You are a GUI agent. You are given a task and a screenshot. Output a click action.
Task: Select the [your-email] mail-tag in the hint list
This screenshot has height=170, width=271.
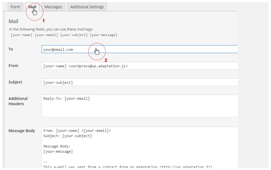pos(46,35)
